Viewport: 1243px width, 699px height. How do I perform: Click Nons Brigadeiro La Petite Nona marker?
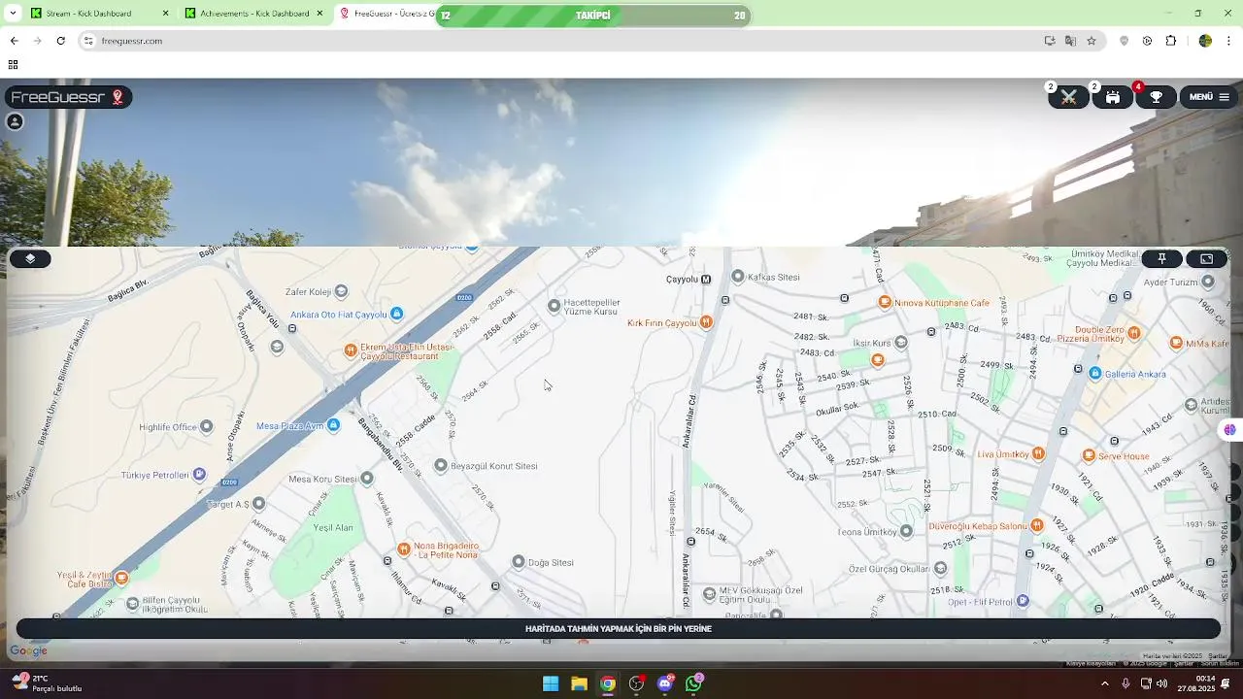pyautogui.click(x=404, y=549)
